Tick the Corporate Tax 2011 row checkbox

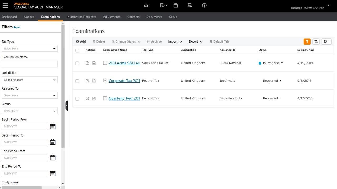click(x=77, y=81)
